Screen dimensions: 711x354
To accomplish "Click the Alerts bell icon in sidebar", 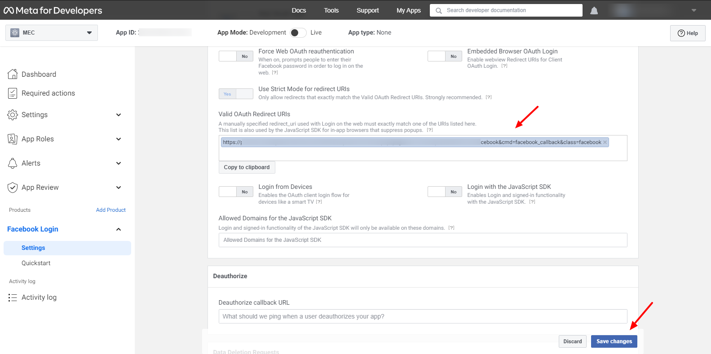I will click(x=13, y=163).
